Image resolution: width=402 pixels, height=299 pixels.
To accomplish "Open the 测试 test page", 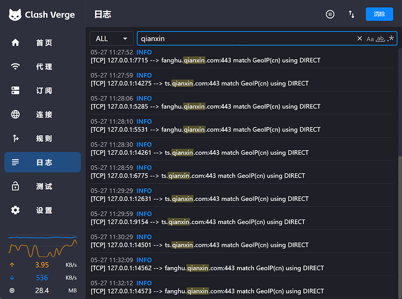I will tap(42, 186).
